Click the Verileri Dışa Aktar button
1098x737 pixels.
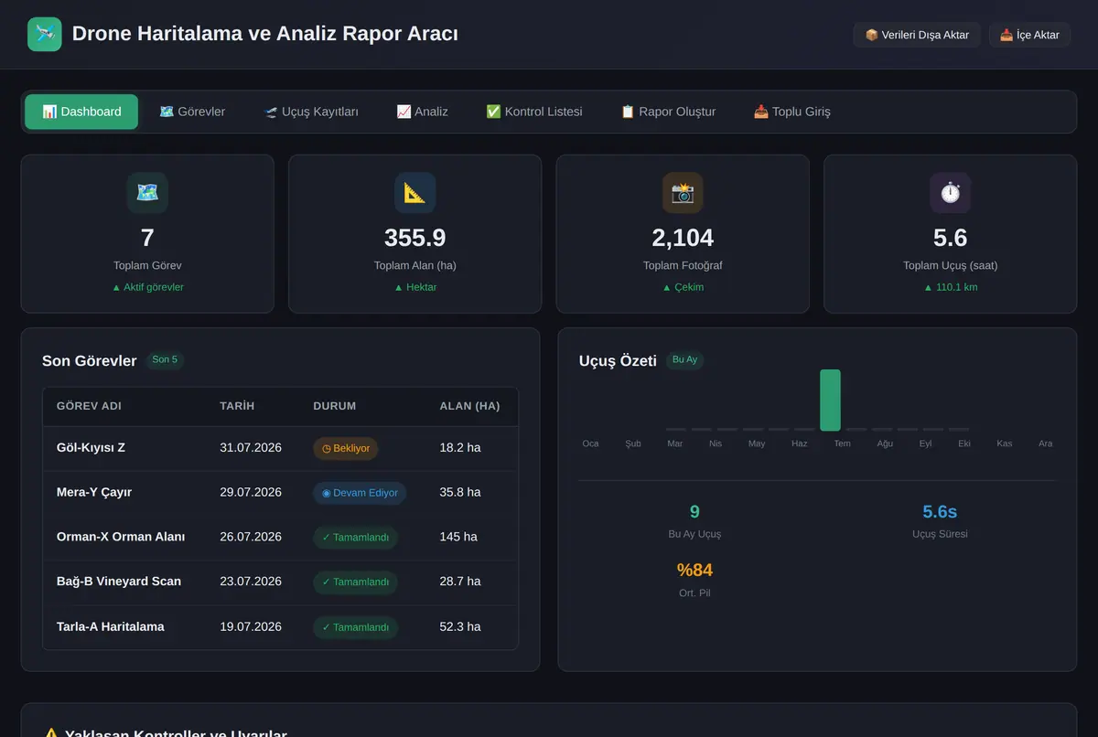[917, 35]
